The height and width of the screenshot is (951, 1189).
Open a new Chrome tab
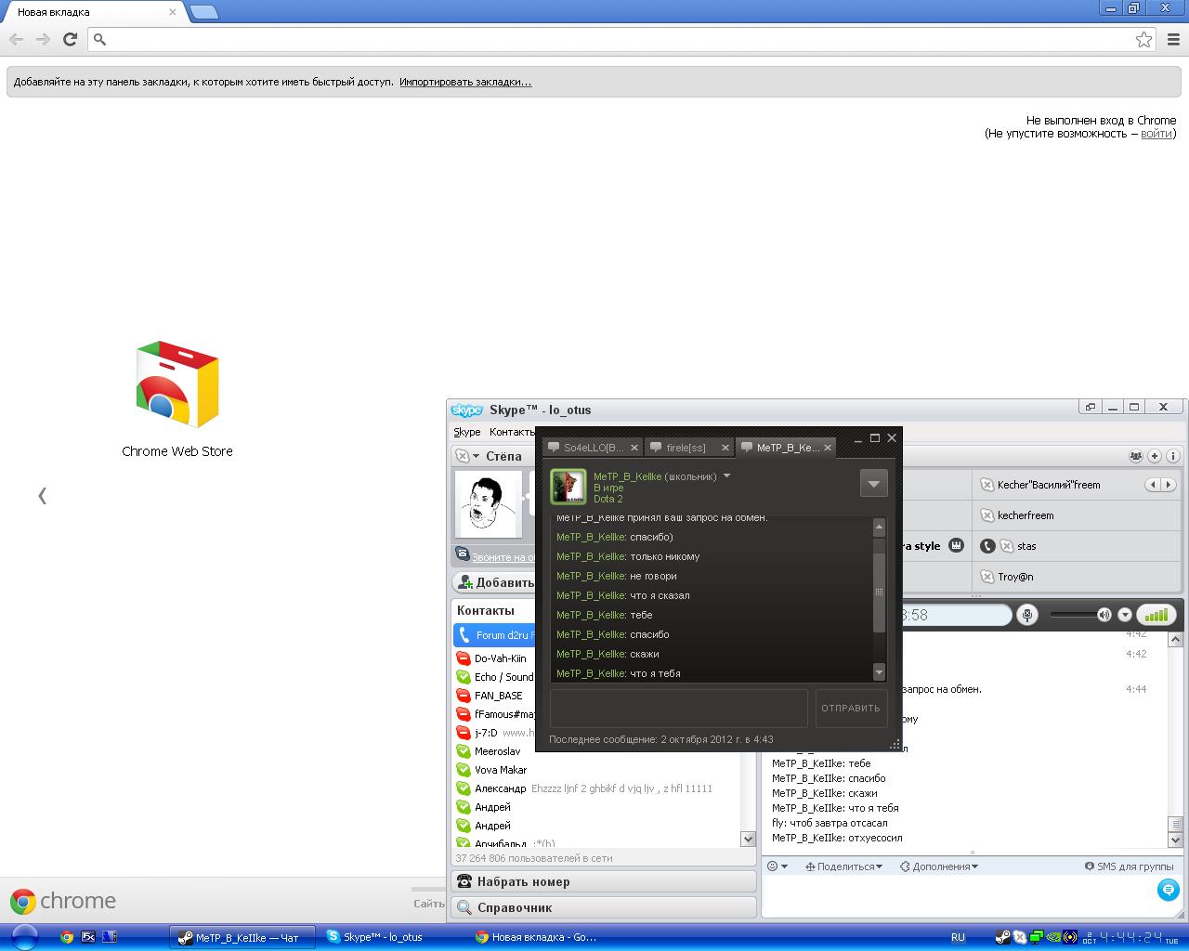point(203,12)
